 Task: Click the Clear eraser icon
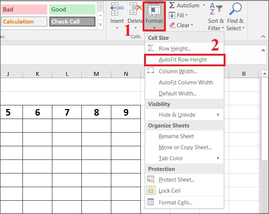[x=172, y=25]
